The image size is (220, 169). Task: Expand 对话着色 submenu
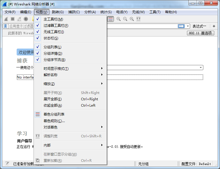70,127
